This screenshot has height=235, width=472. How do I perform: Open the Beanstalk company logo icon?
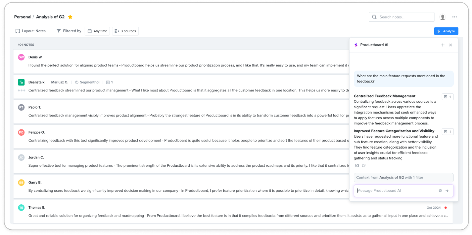point(21,82)
